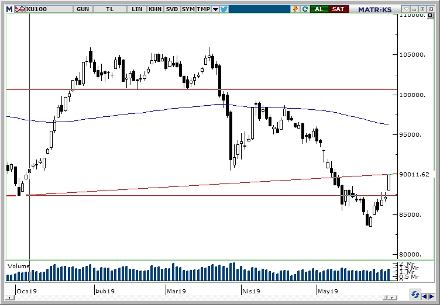Click the SYM symbol button

[x=188, y=9]
